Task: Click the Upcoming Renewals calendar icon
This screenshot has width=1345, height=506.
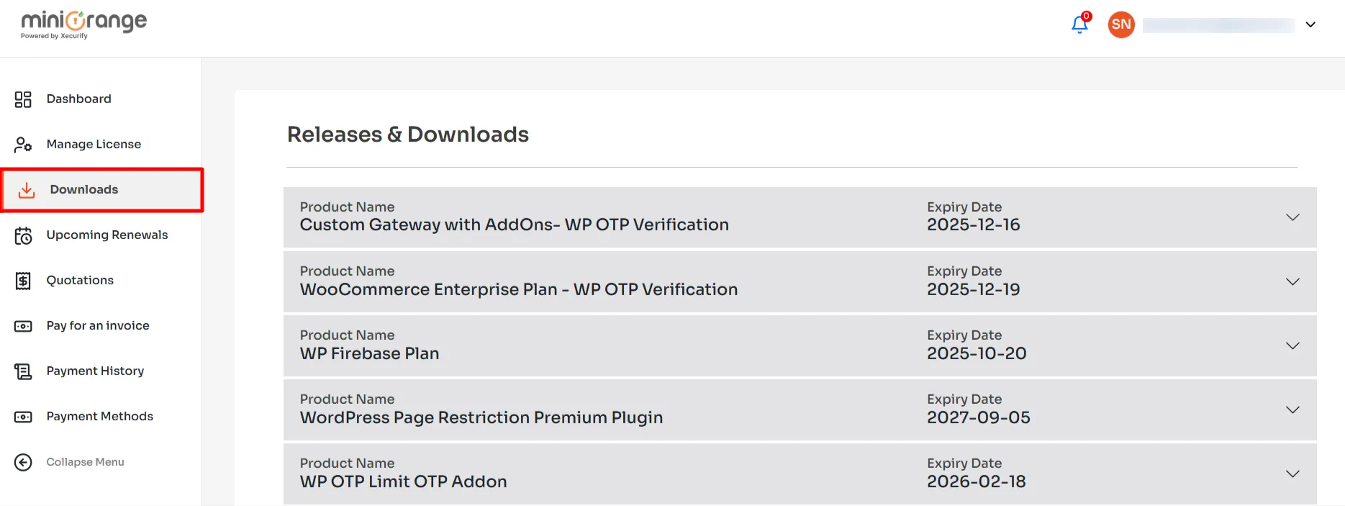Action: (x=23, y=235)
